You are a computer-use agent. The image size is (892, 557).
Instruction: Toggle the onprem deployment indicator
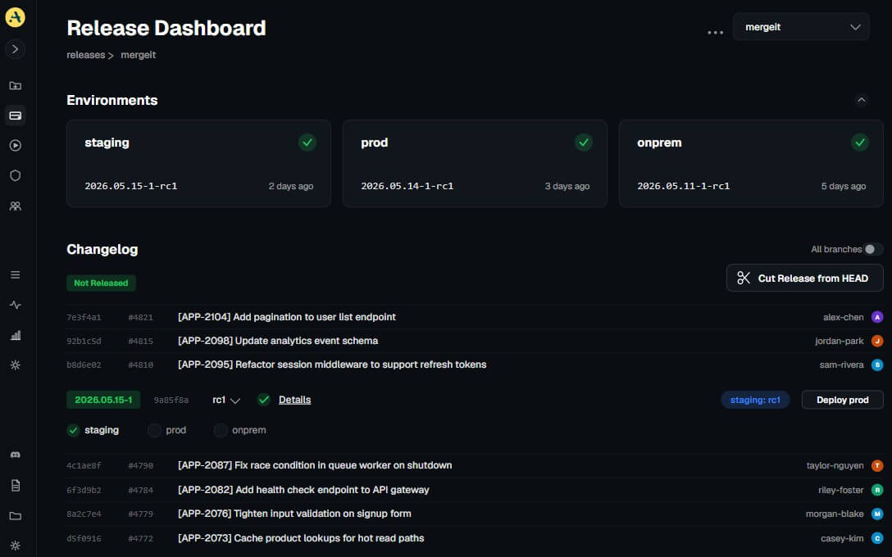point(221,430)
